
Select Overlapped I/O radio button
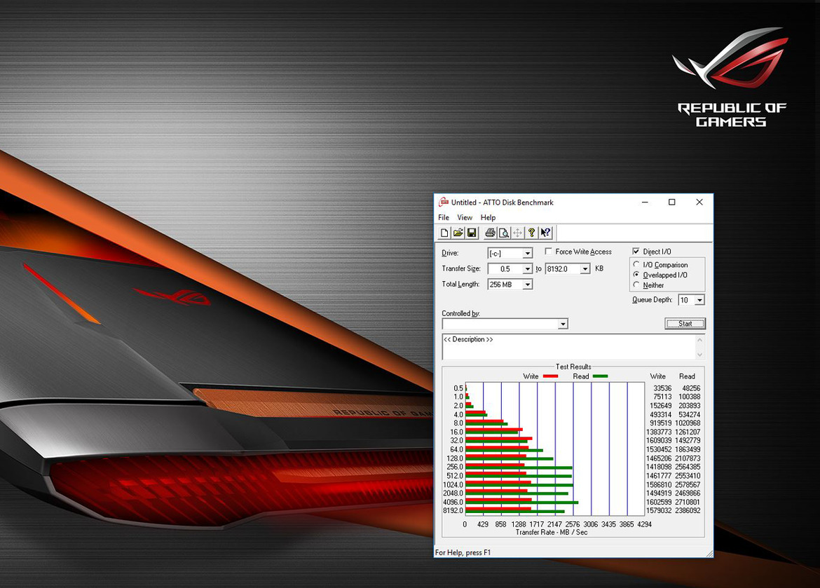pyautogui.click(x=636, y=275)
